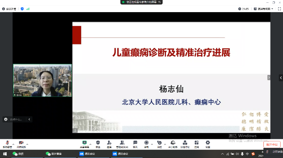Collapse the chat input with left chevron
Screen dimensions: 283x158
pyautogui.click(x=29, y=119)
